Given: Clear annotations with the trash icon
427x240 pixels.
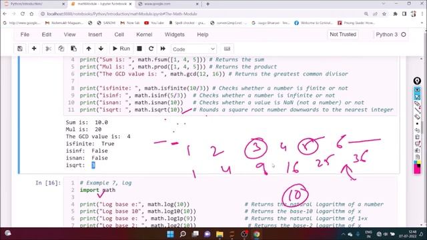Looking at the screenshot, I should tap(417, 137).
